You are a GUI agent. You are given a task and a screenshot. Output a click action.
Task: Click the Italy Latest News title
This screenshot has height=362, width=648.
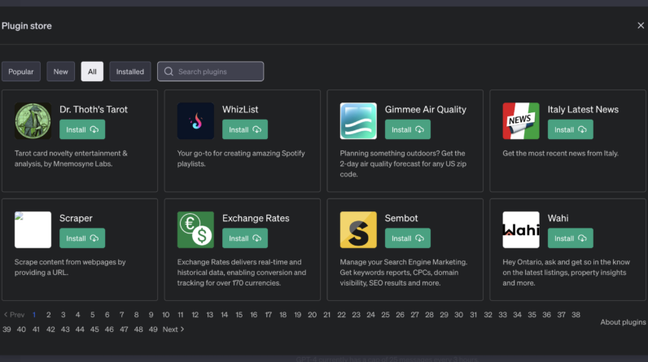(583, 109)
